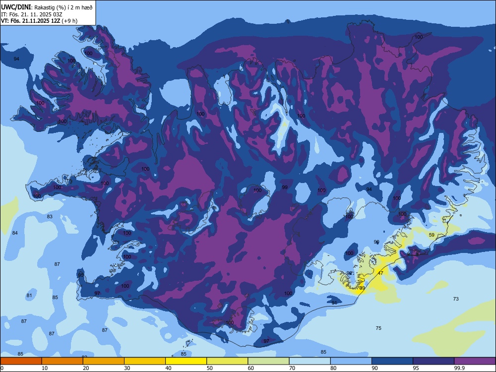The height and width of the screenshot is (372, 496).
Task: Click the humidity value 83 on the map
Action: tap(50, 217)
